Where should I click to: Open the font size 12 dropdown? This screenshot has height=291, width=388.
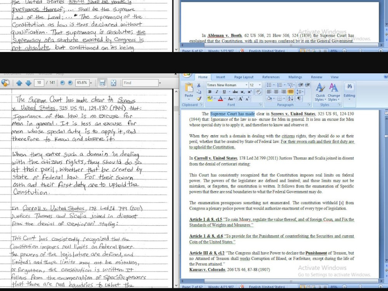[x=260, y=85]
